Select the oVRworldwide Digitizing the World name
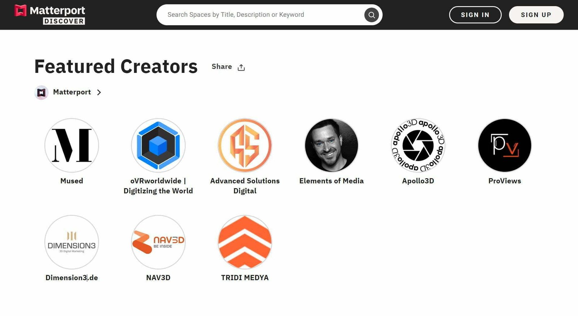 [158, 186]
